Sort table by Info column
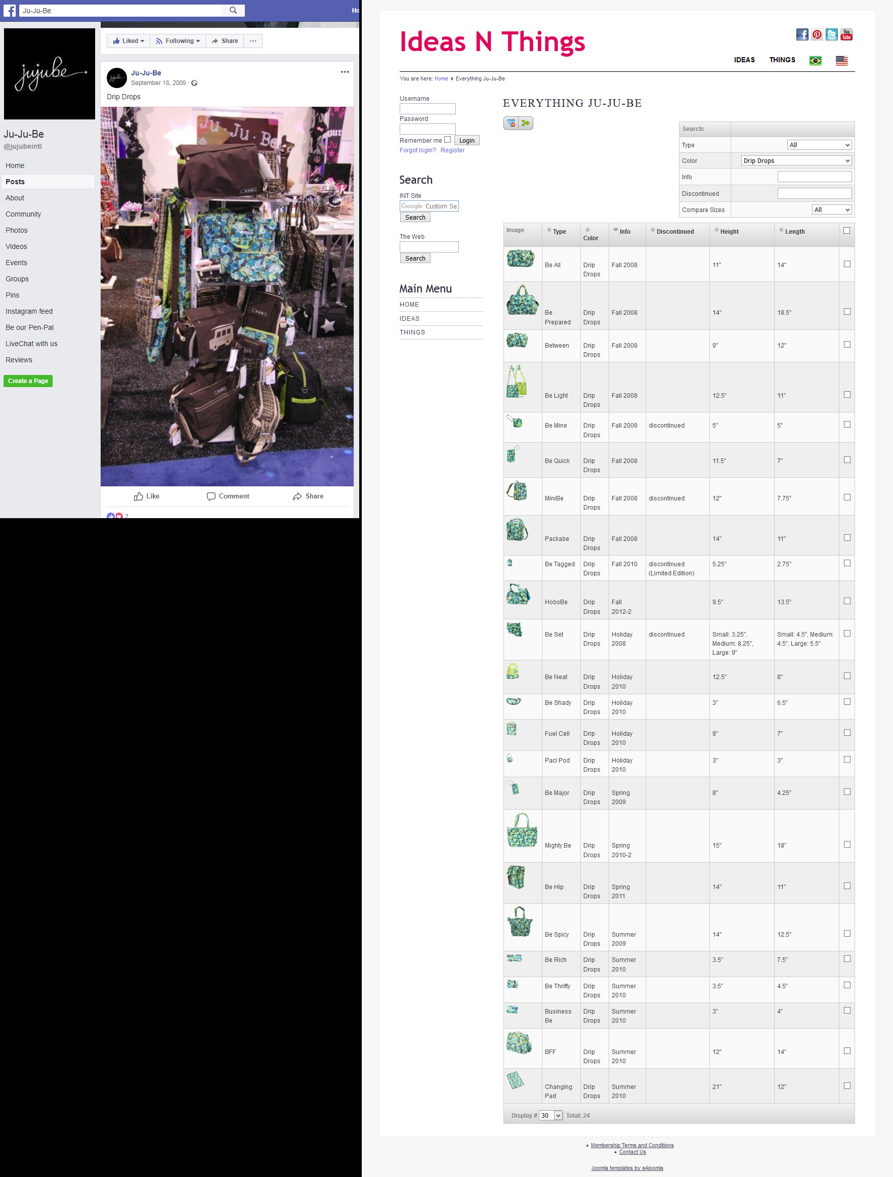Viewport: 893px width, 1177px height. (x=625, y=231)
